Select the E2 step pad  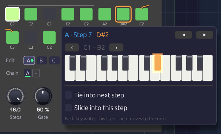[x=68, y=14]
